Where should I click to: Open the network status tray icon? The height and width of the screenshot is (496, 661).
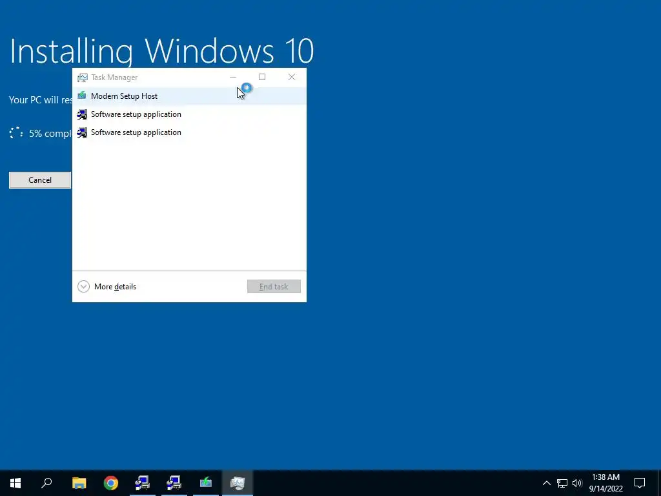tap(562, 483)
